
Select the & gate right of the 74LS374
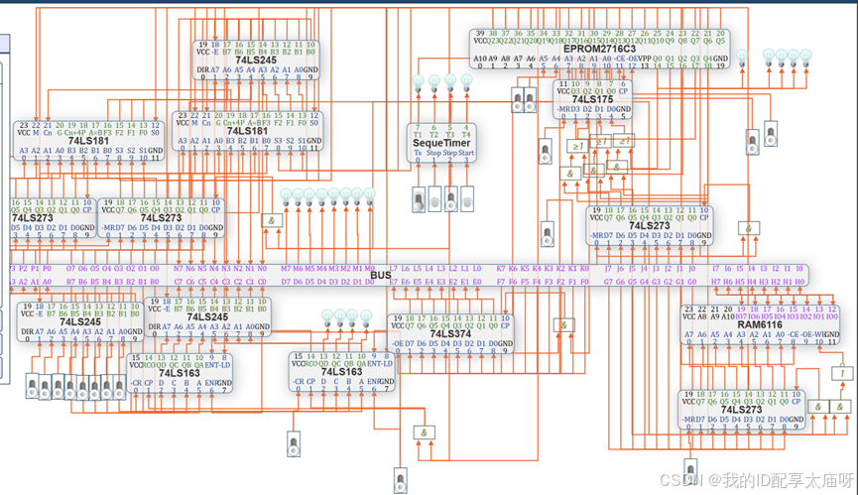(x=563, y=325)
